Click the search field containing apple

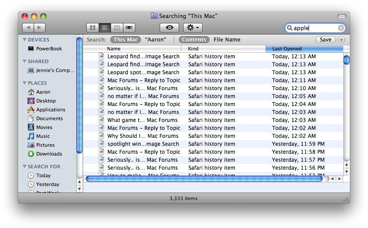(315, 28)
